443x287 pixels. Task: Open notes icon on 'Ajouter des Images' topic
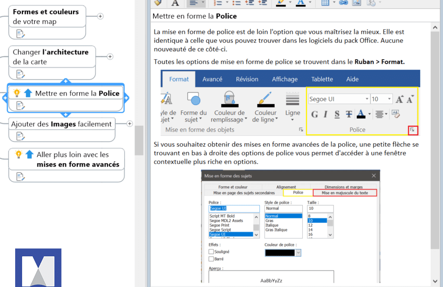20,136
